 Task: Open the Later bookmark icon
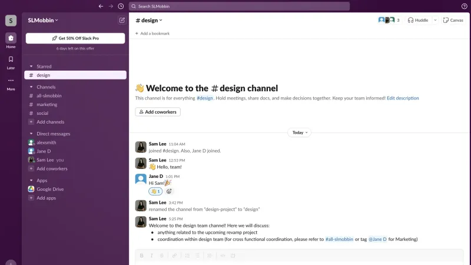point(11,59)
